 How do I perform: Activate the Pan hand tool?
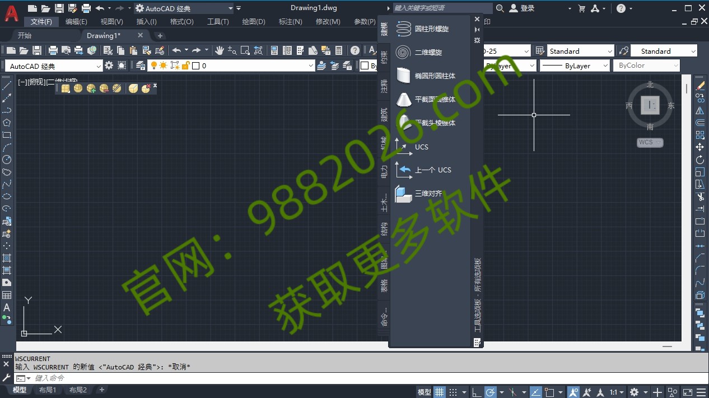[x=219, y=50]
